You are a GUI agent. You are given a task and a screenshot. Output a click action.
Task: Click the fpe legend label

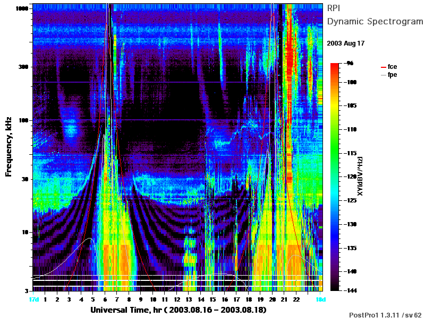pyautogui.click(x=392, y=75)
